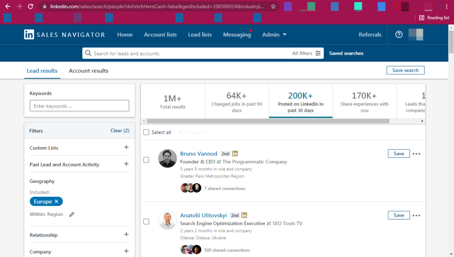Viewport: 454px width, 257px height.
Task: Click the All filters sliders icon
Action: click(x=318, y=54)
